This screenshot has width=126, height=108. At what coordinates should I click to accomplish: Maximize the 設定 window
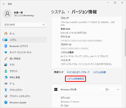(x=115, y=3)
